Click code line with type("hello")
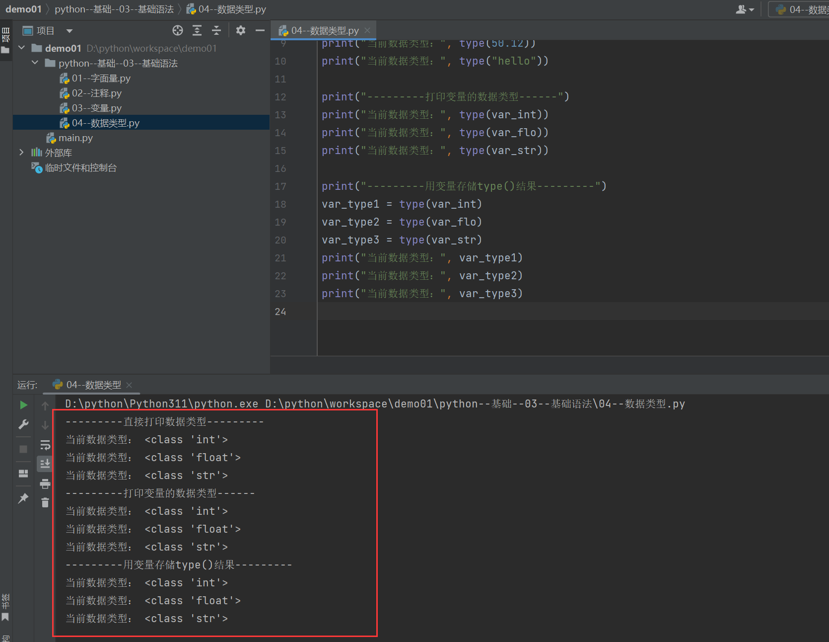829x642 pixels. coord(435,61)
